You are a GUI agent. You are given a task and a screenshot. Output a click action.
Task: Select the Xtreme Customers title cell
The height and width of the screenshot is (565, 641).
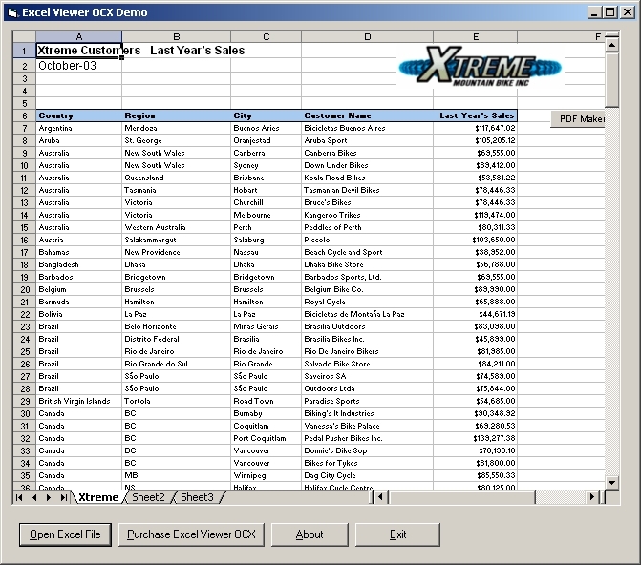[x=79, y=51]
